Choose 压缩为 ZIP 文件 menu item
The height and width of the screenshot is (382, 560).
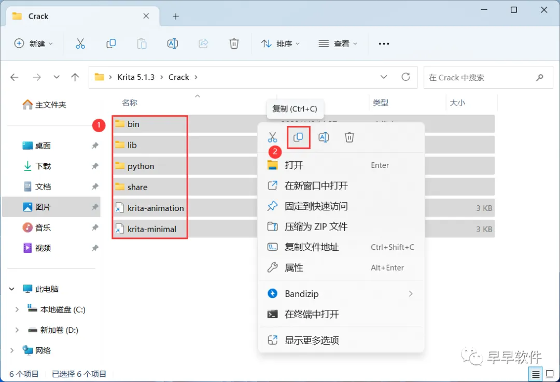click(x=341, y=227)
